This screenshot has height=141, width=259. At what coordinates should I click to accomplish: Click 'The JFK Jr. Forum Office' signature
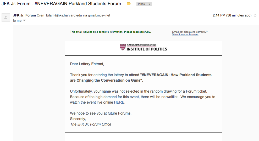click(91, 124)
